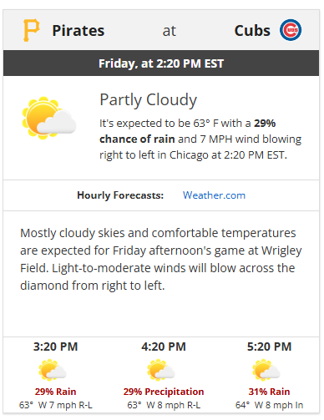The height and width of the screenshot is (420, 324).
Task: Click the Pirates team logo
Action: coord(31,30)
